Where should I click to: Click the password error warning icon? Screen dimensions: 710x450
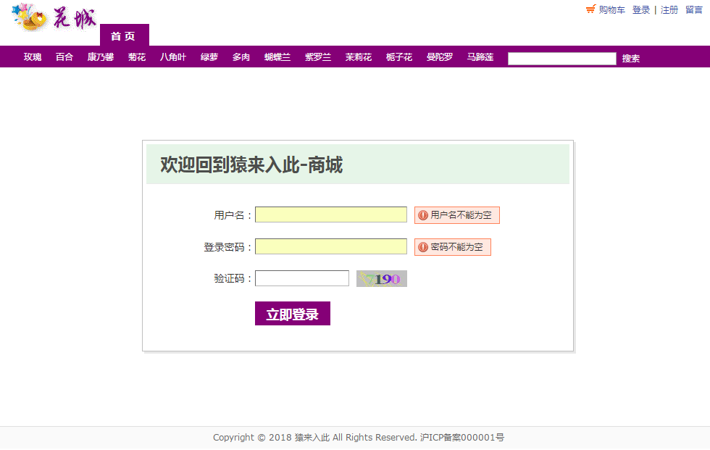pyautogui.click(x=422, y=247)
